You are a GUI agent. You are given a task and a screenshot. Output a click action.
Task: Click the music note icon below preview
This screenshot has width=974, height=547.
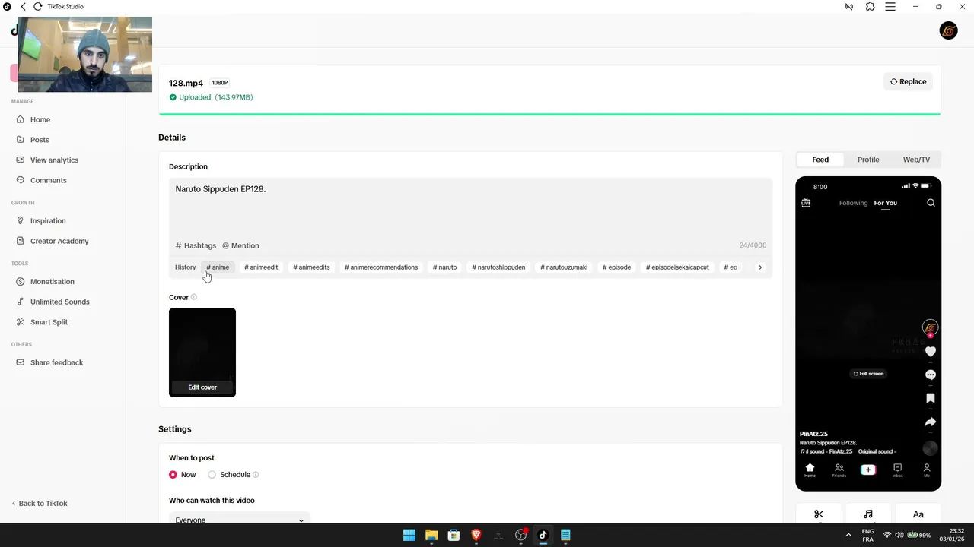click(868, 514)
